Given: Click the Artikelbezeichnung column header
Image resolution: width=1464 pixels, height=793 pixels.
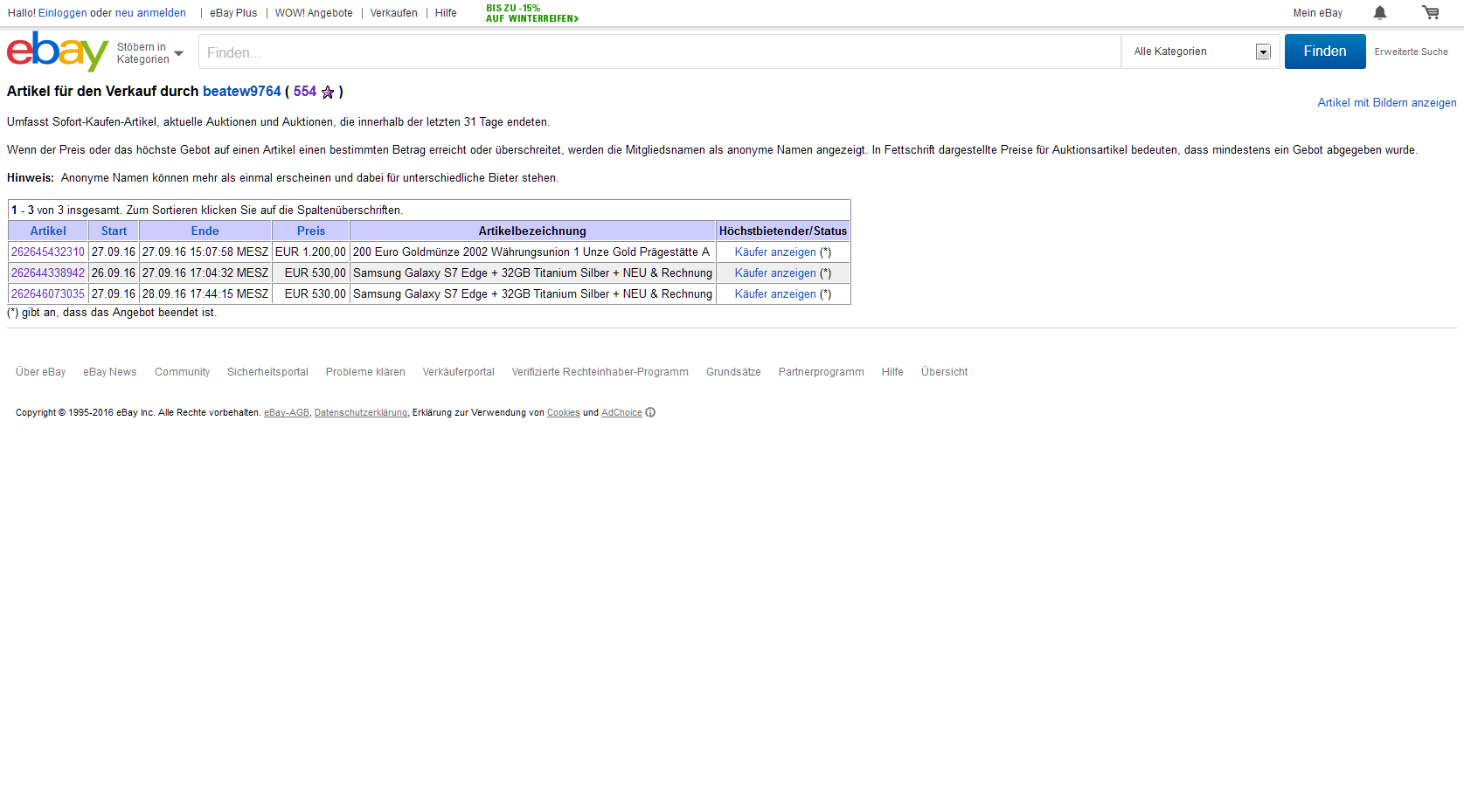Looking at the screenshot, I should coord(532,231).
